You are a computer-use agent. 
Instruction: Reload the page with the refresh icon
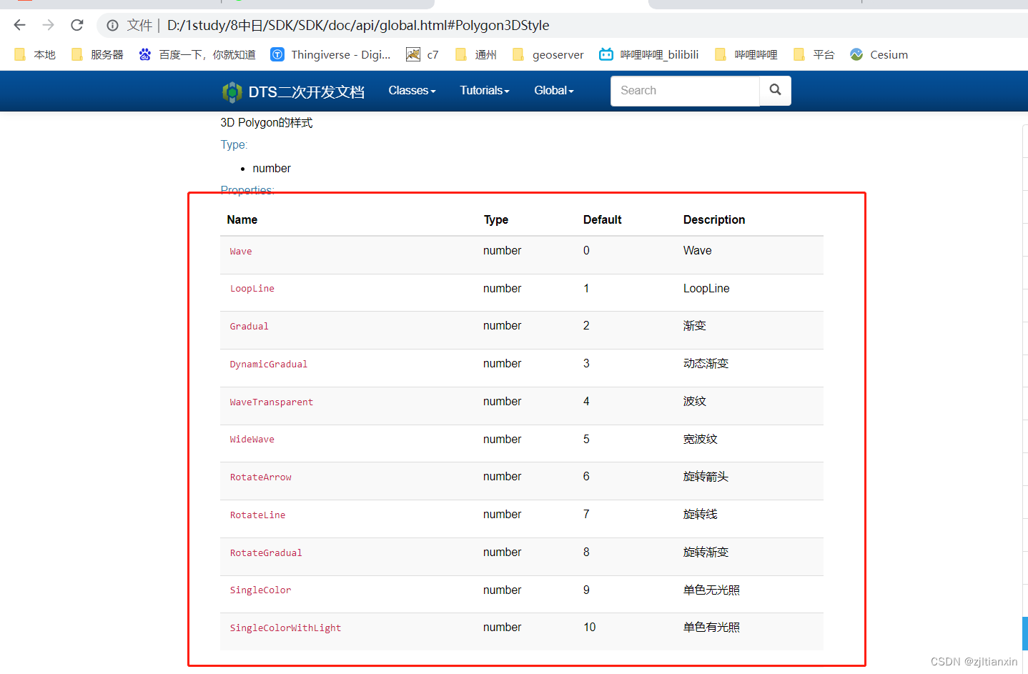coord(77,25)
